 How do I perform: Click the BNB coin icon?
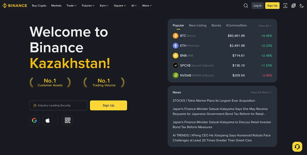175,55
